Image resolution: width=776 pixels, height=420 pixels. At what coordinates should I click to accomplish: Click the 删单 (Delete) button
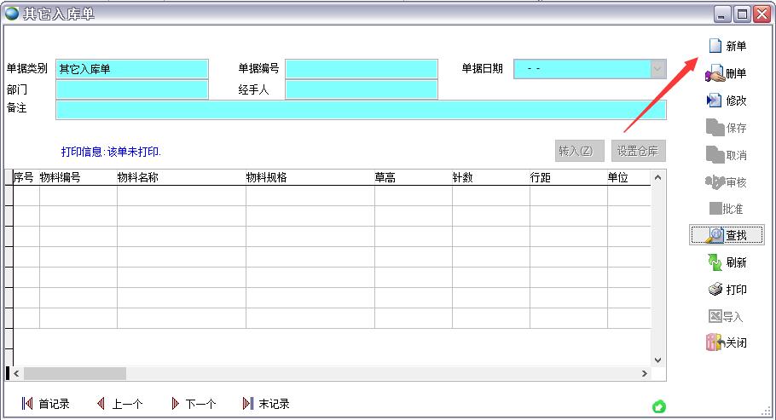point(726,73)
